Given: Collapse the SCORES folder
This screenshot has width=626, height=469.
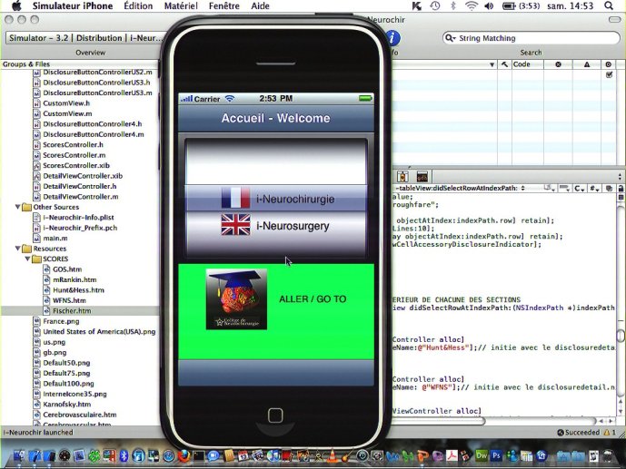Looking at the screenshot, I should pos(27,259).
